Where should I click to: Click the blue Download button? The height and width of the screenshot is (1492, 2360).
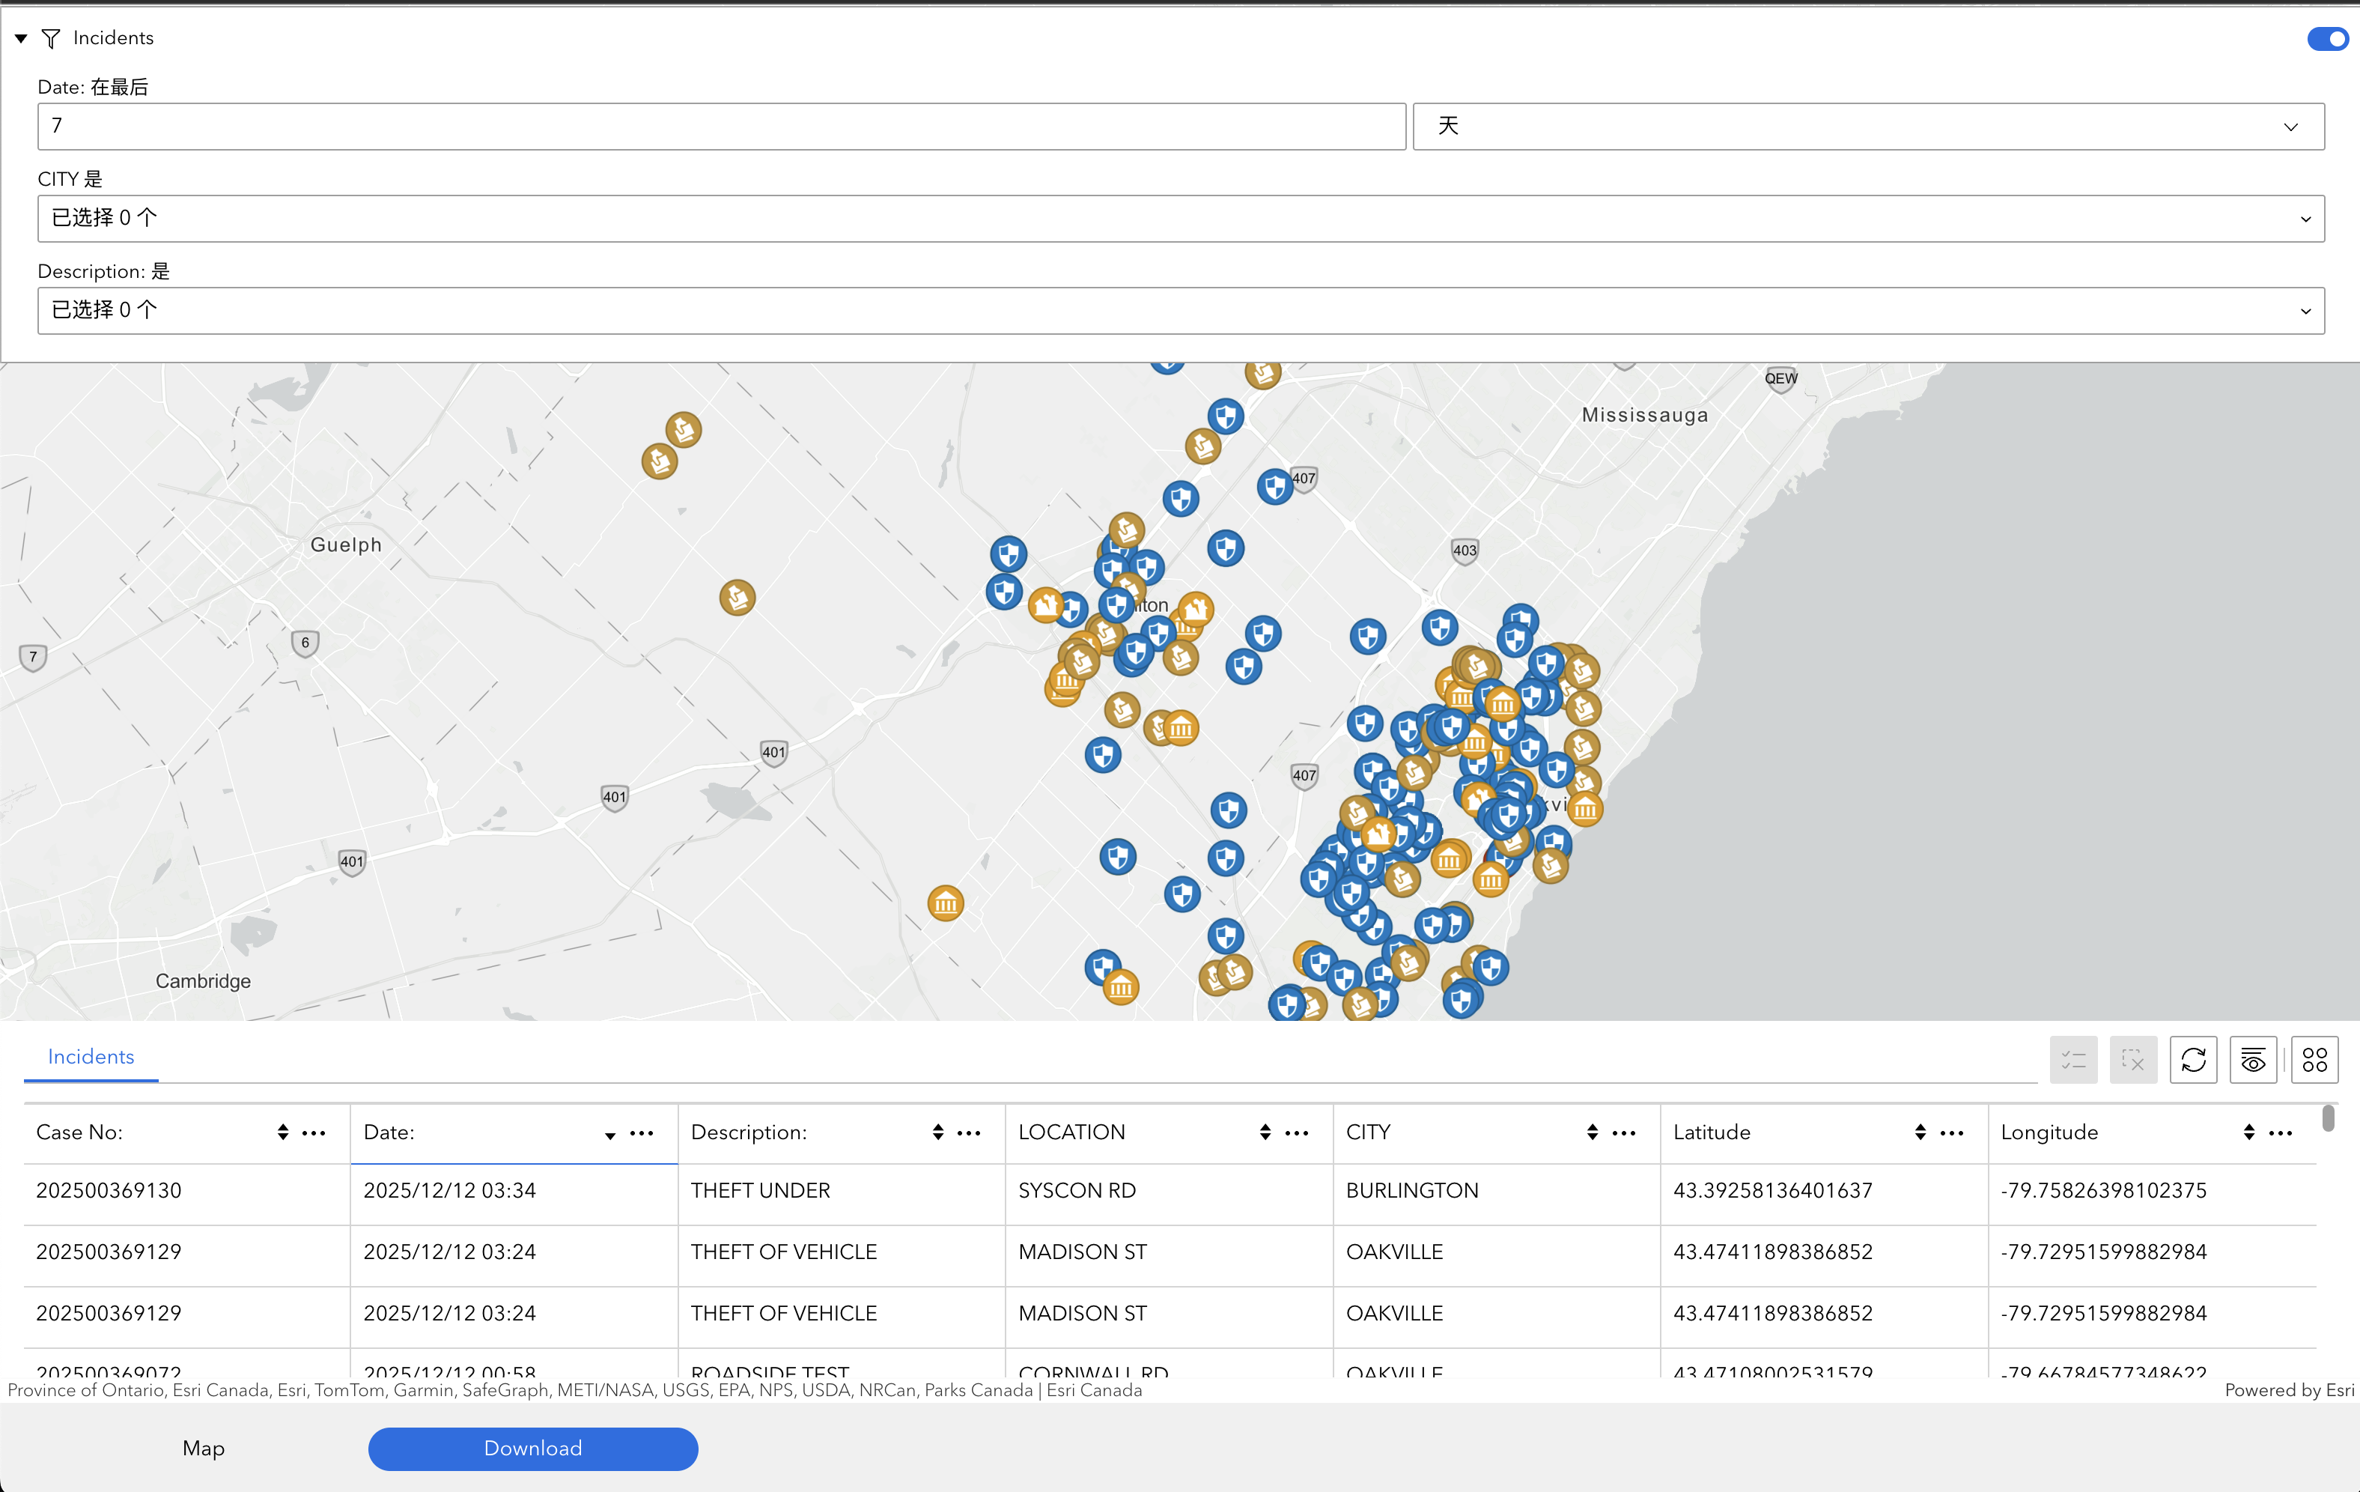coord(532,1448)
